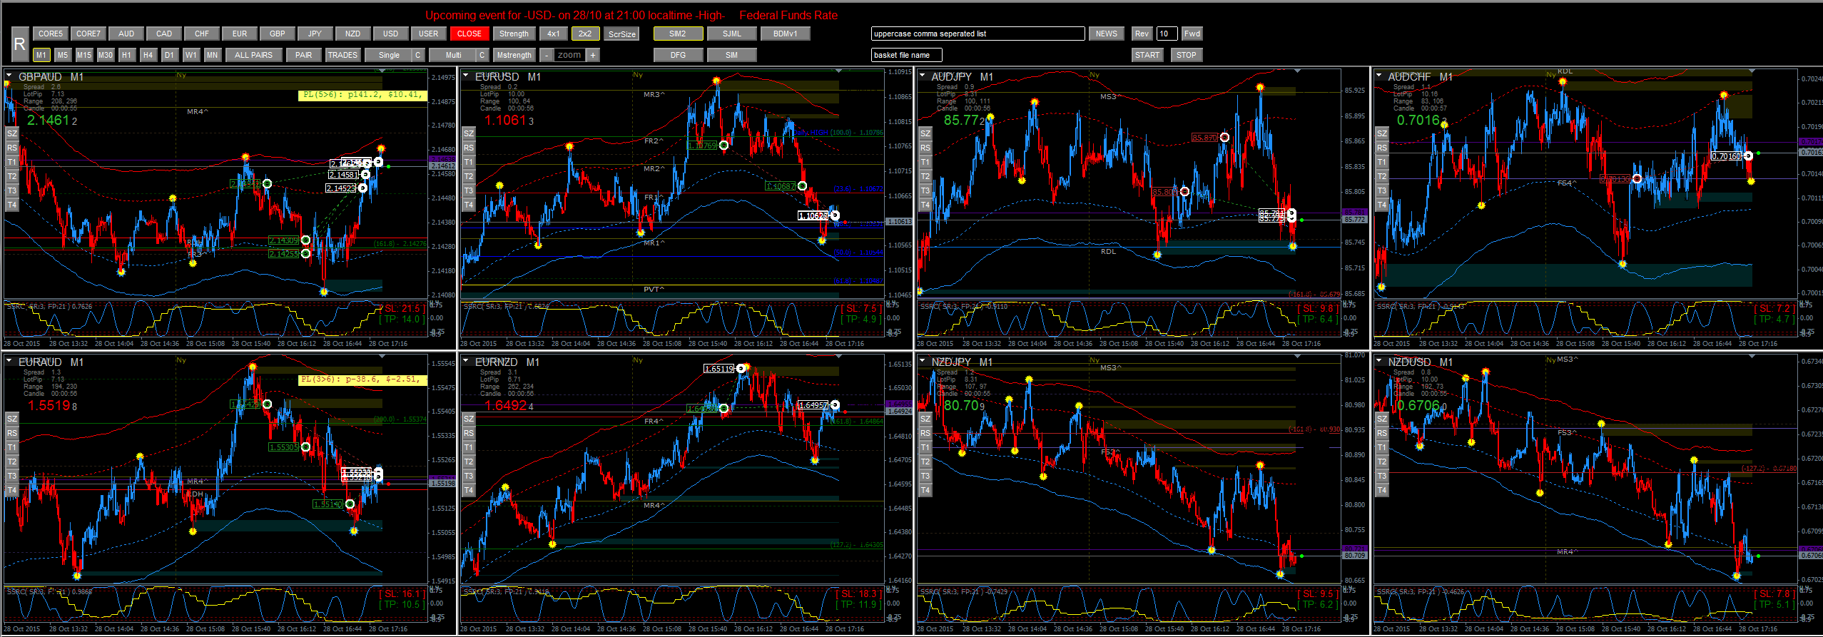This screenshot has height=637, width=1823.
Task: Click T4 on the EURNZD chart
Action: point(469,490)
